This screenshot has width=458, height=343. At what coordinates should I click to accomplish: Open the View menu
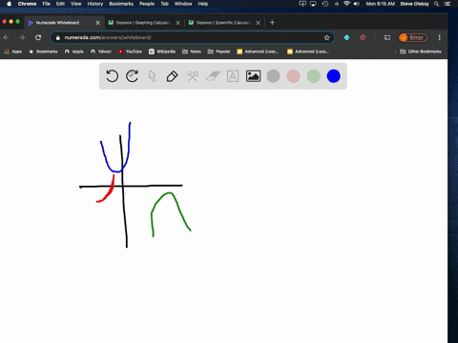click(x=75, y=4)
